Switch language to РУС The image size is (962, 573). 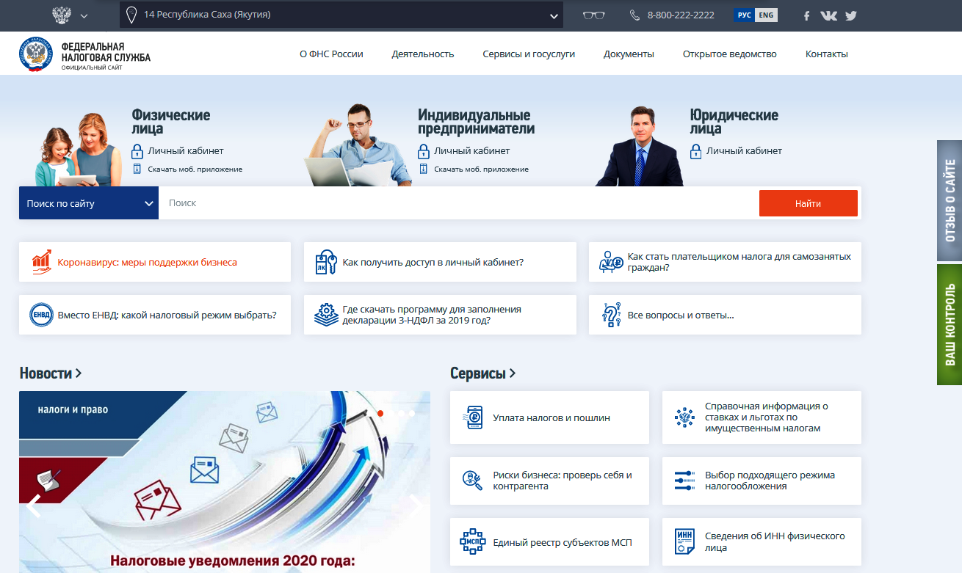[744, 15]
